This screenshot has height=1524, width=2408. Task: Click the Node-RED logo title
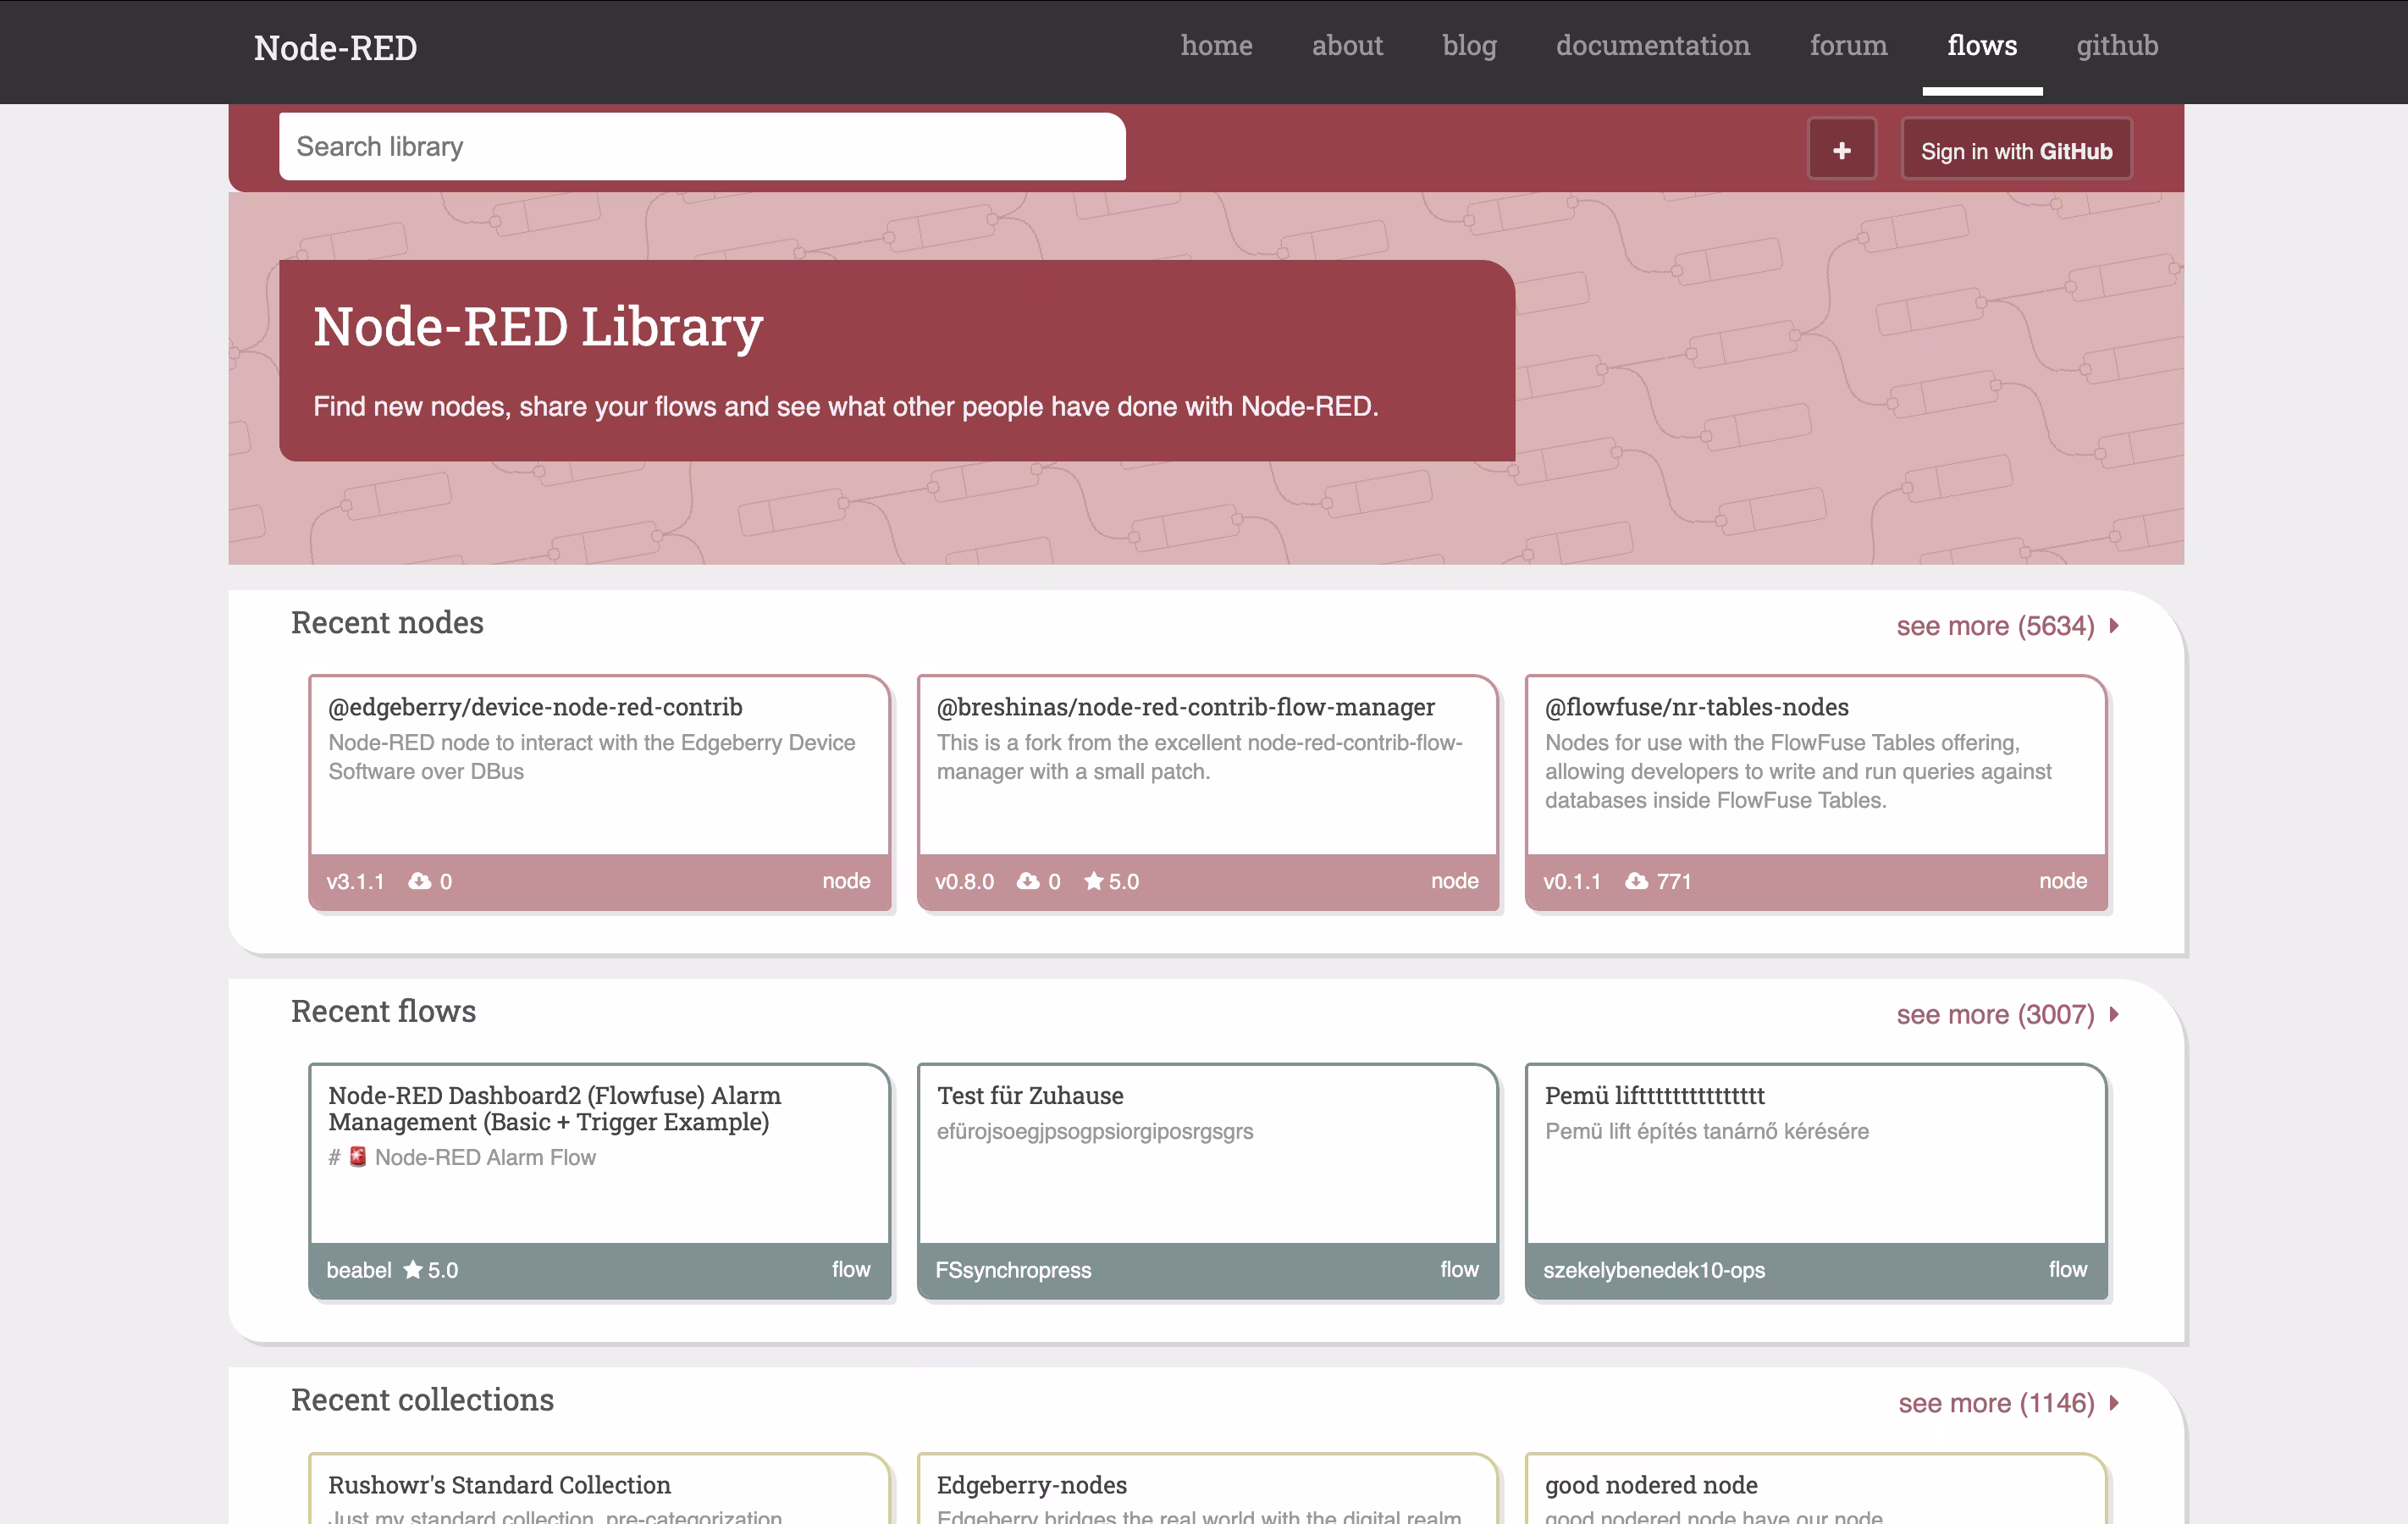point(335,47)
